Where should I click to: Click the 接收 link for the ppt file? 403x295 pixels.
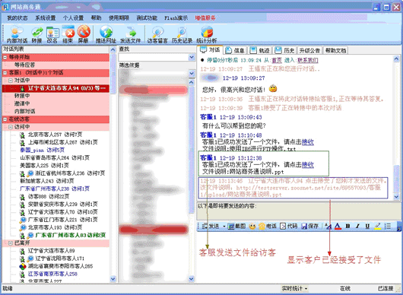(308, 165)
